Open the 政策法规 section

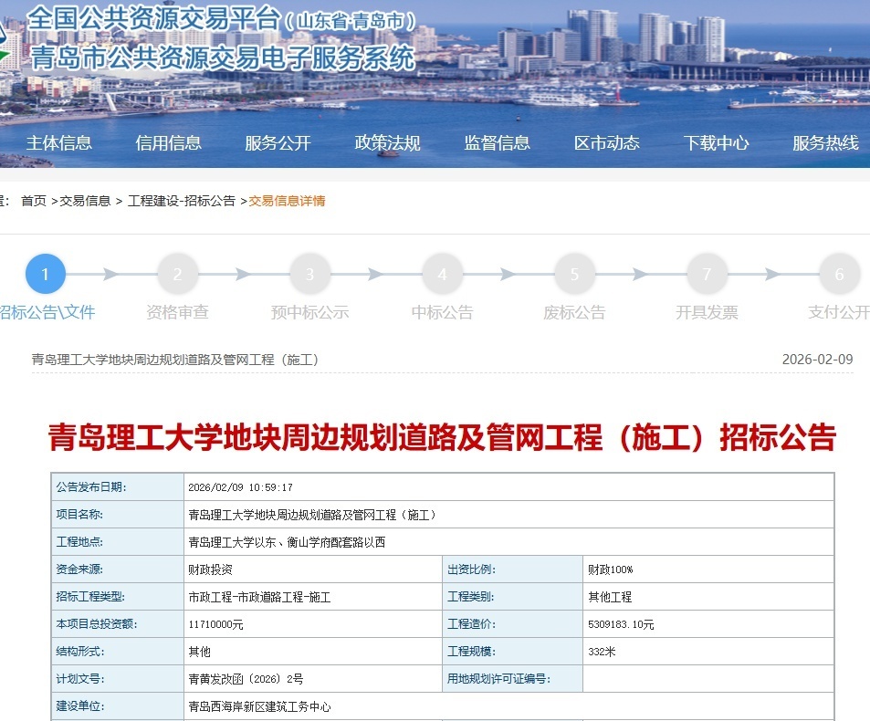(387, 141)
